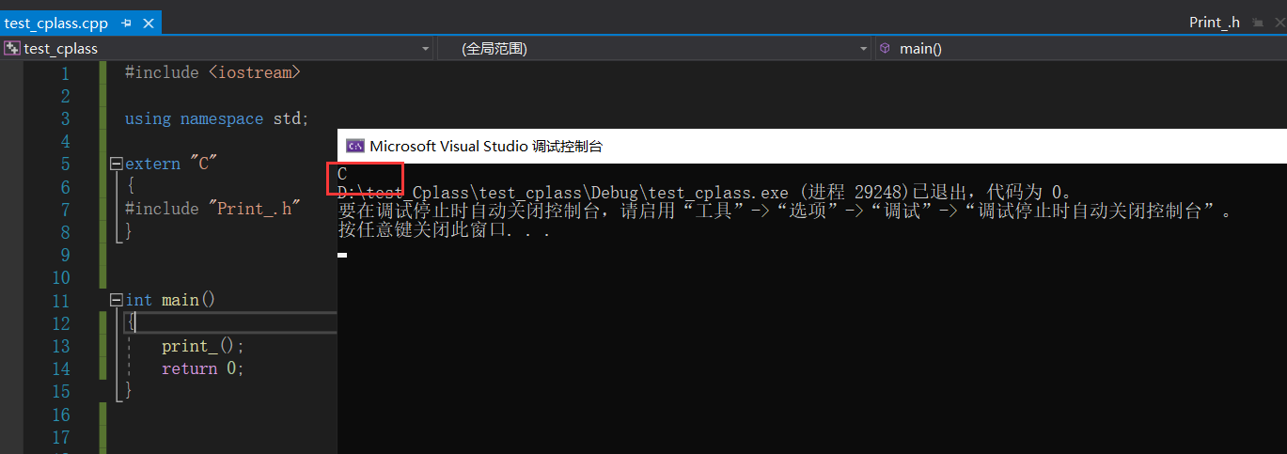
Task: Click the Visual Studio debug console title icon
Action: [x=355, y=146]
